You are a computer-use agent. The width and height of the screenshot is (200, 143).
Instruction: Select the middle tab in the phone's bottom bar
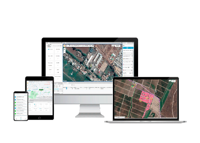click(x=21, y=119)
